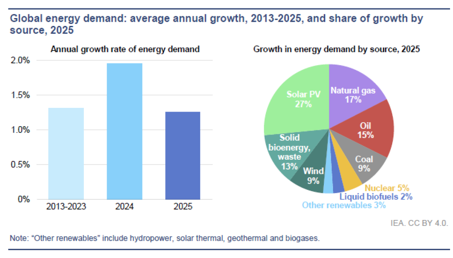Image resolution: width=453 pixels, height=258 pixels.
Task: Click the dark blue 2025 bar
Action: click(x=182, y=156)
